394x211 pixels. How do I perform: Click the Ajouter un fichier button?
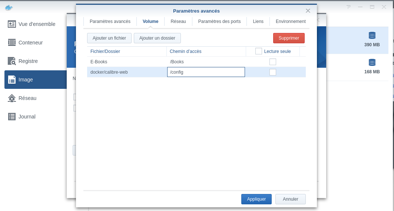(109, 38)
